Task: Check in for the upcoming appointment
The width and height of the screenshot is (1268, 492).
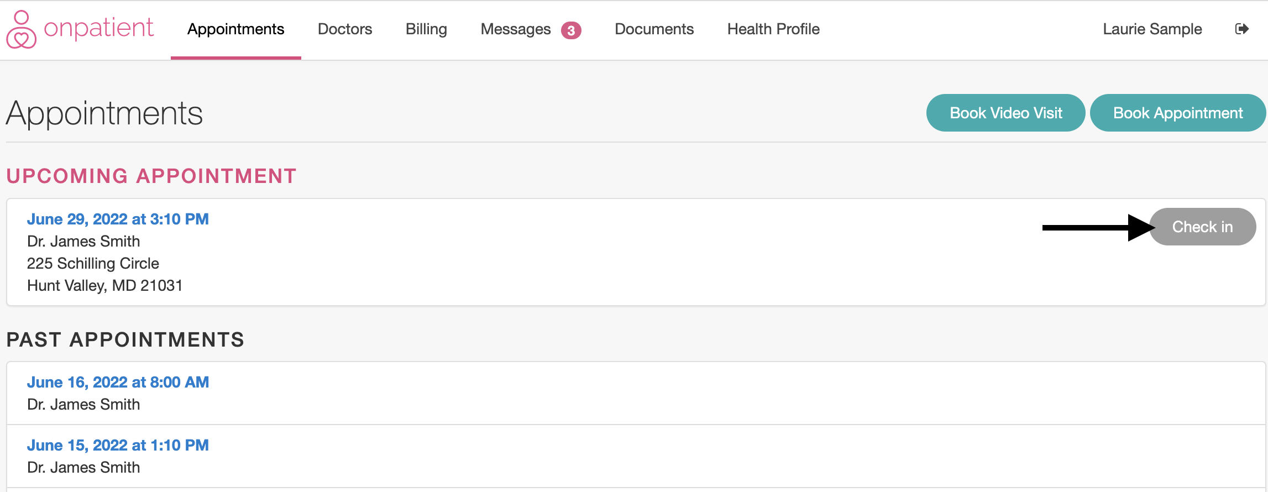Action: [1202, 227]
